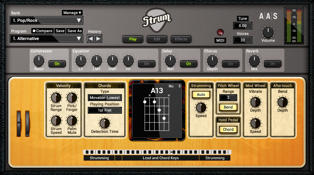Click the Volume knob
Image resolution: width=314 pixels, height=175 pixels.
click(268, 32)
